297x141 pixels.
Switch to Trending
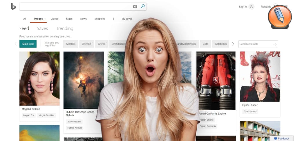65,28
